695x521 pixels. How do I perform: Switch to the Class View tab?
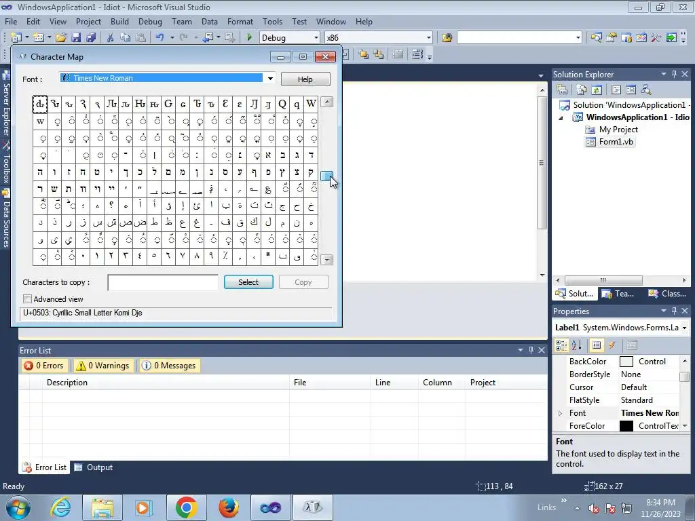(667, 294)
